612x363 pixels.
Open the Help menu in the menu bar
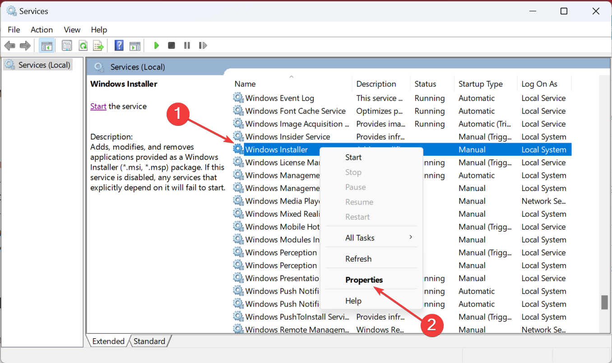99,30
